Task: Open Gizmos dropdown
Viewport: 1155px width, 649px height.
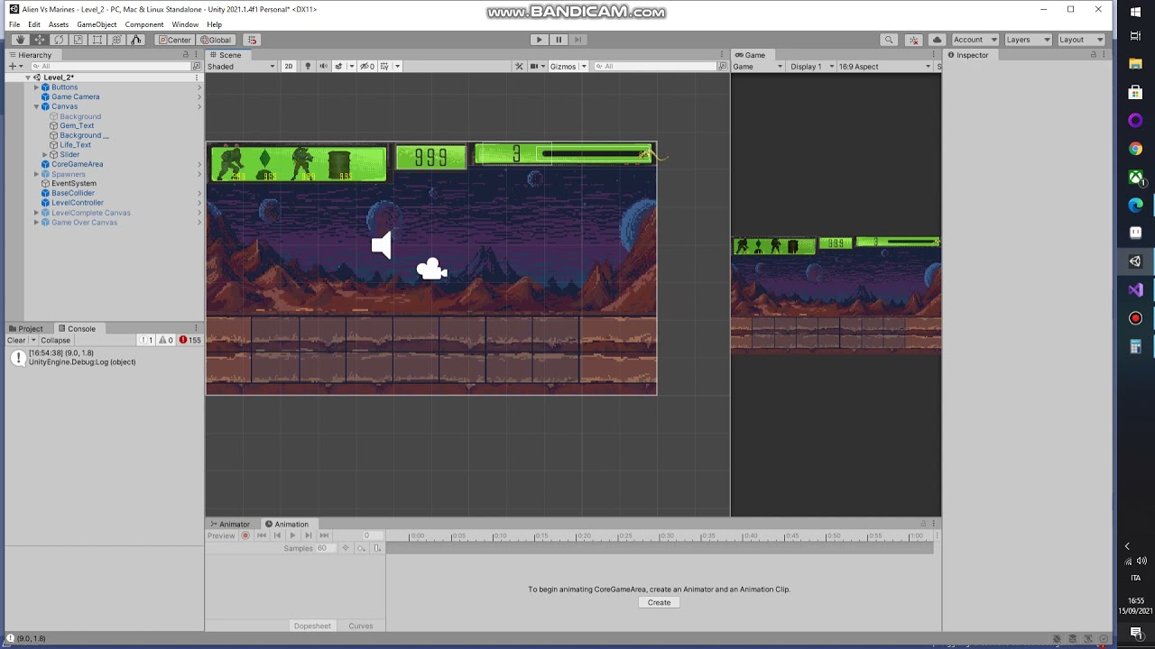Action: click(x=568, y=66)
